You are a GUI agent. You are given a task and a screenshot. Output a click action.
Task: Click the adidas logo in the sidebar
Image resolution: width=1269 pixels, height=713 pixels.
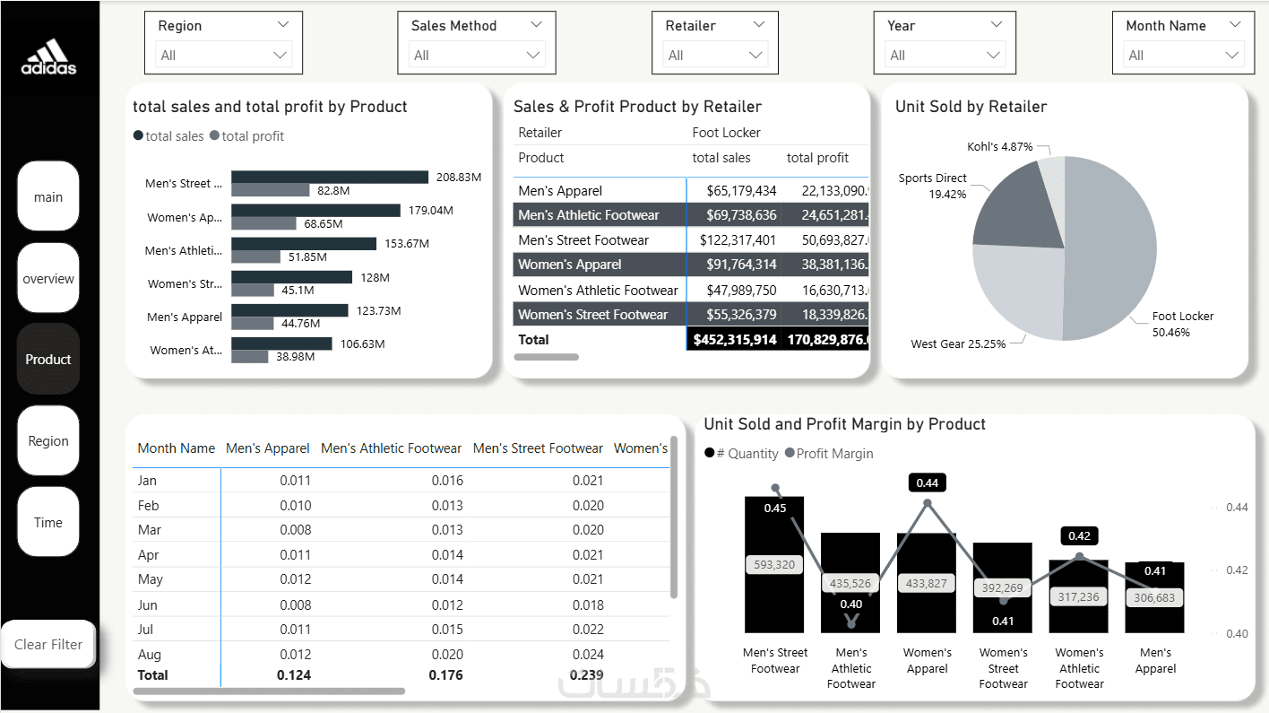tap(48, 57)
